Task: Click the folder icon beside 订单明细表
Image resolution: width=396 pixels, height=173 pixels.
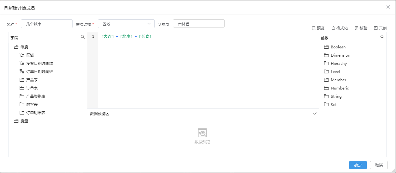Action: tap(22, 113)
